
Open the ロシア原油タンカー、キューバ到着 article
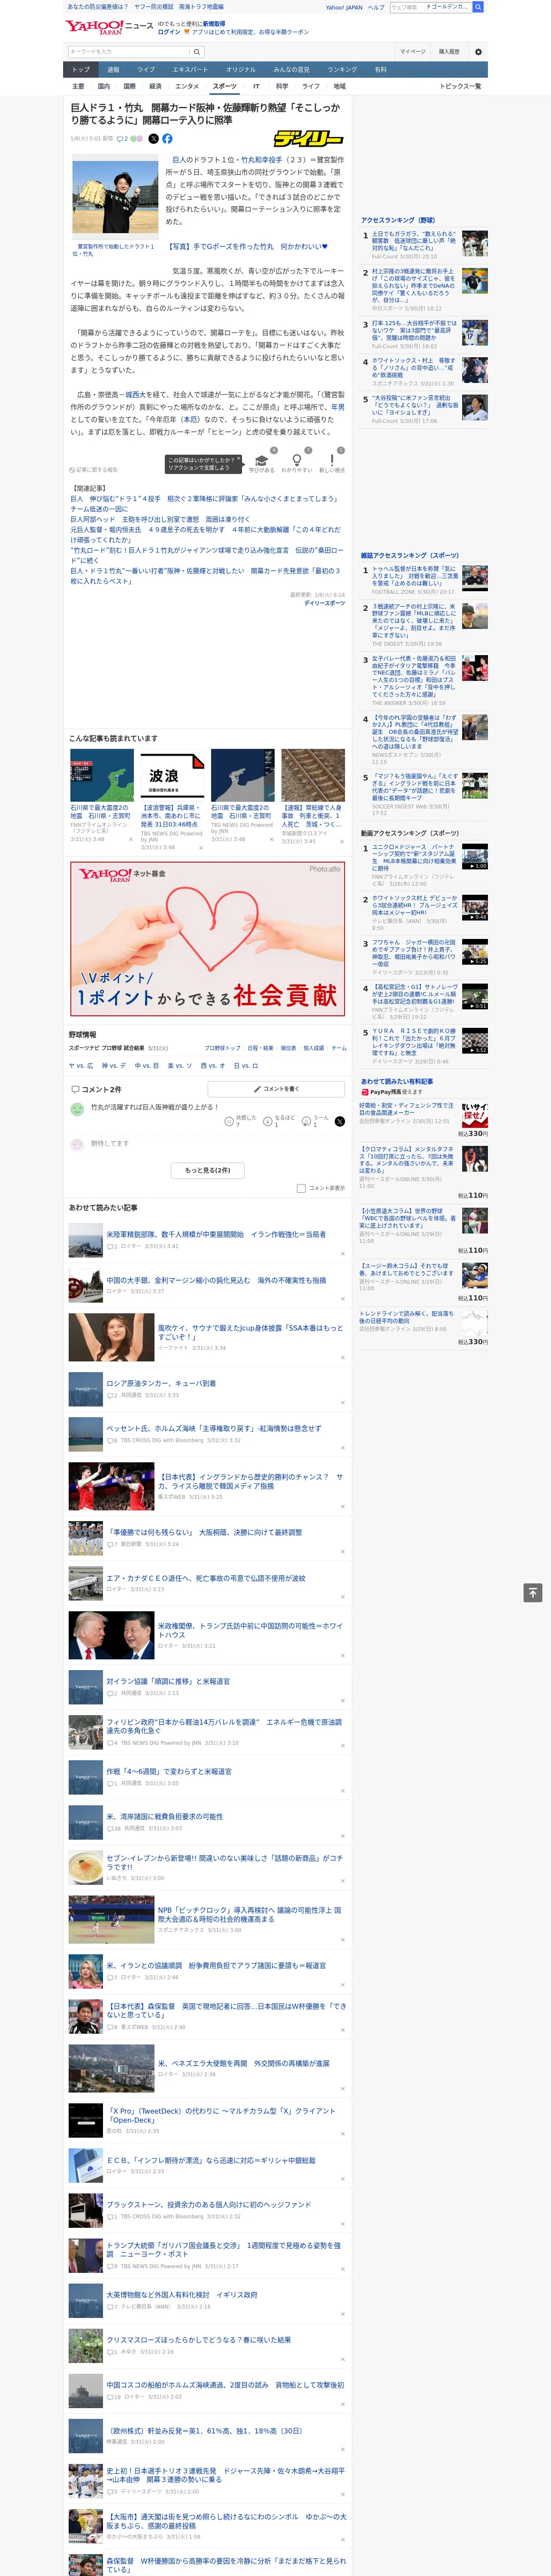(x=161, y=1383)
